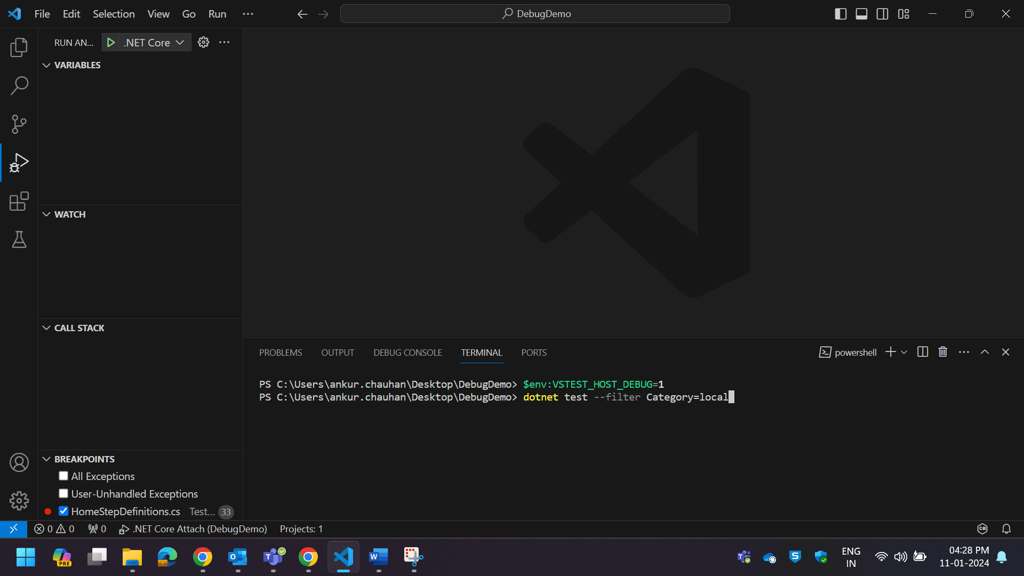Open notifications bell in status bar
The width and height of the screenshot is (1024, 576).
pos(1006,529)
